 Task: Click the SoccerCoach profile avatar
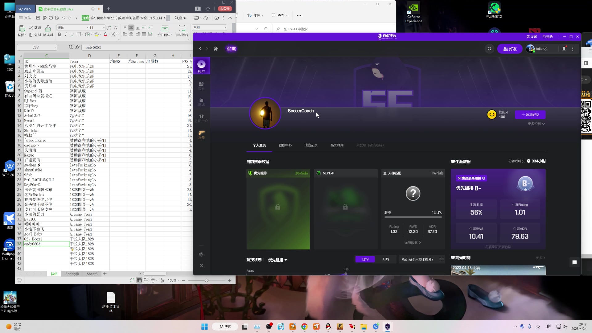point(265,113)
